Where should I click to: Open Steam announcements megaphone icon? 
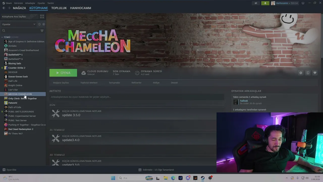[256, 3]
